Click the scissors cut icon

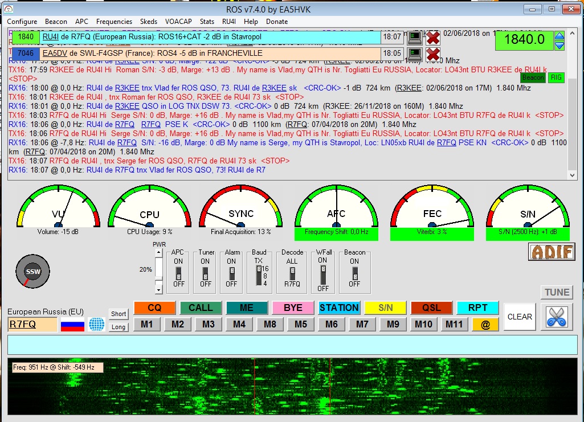pyautogui.click(x=556, y=317)
